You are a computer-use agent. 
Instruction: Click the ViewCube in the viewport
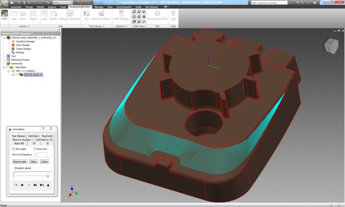pyautogui.click(x=331, y=45)
